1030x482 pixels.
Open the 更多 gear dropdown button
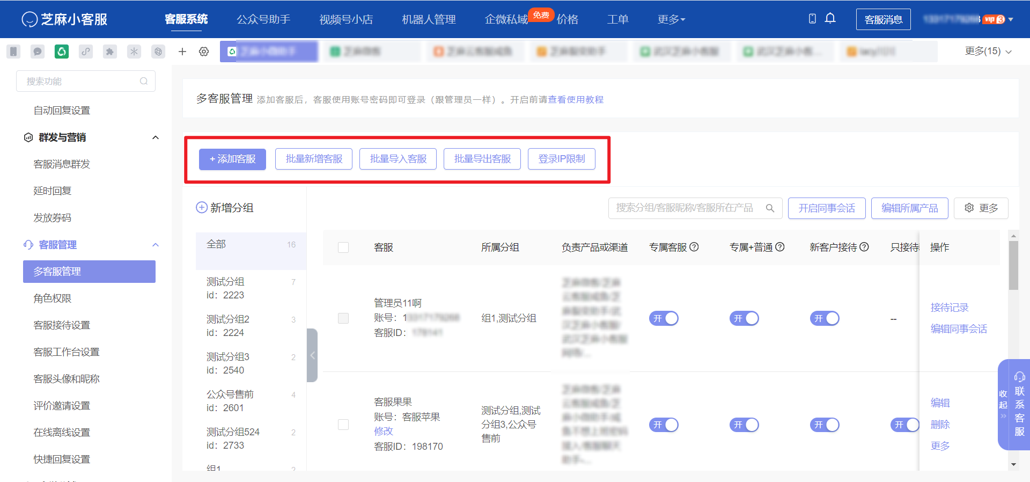click(x=981, y=208)
